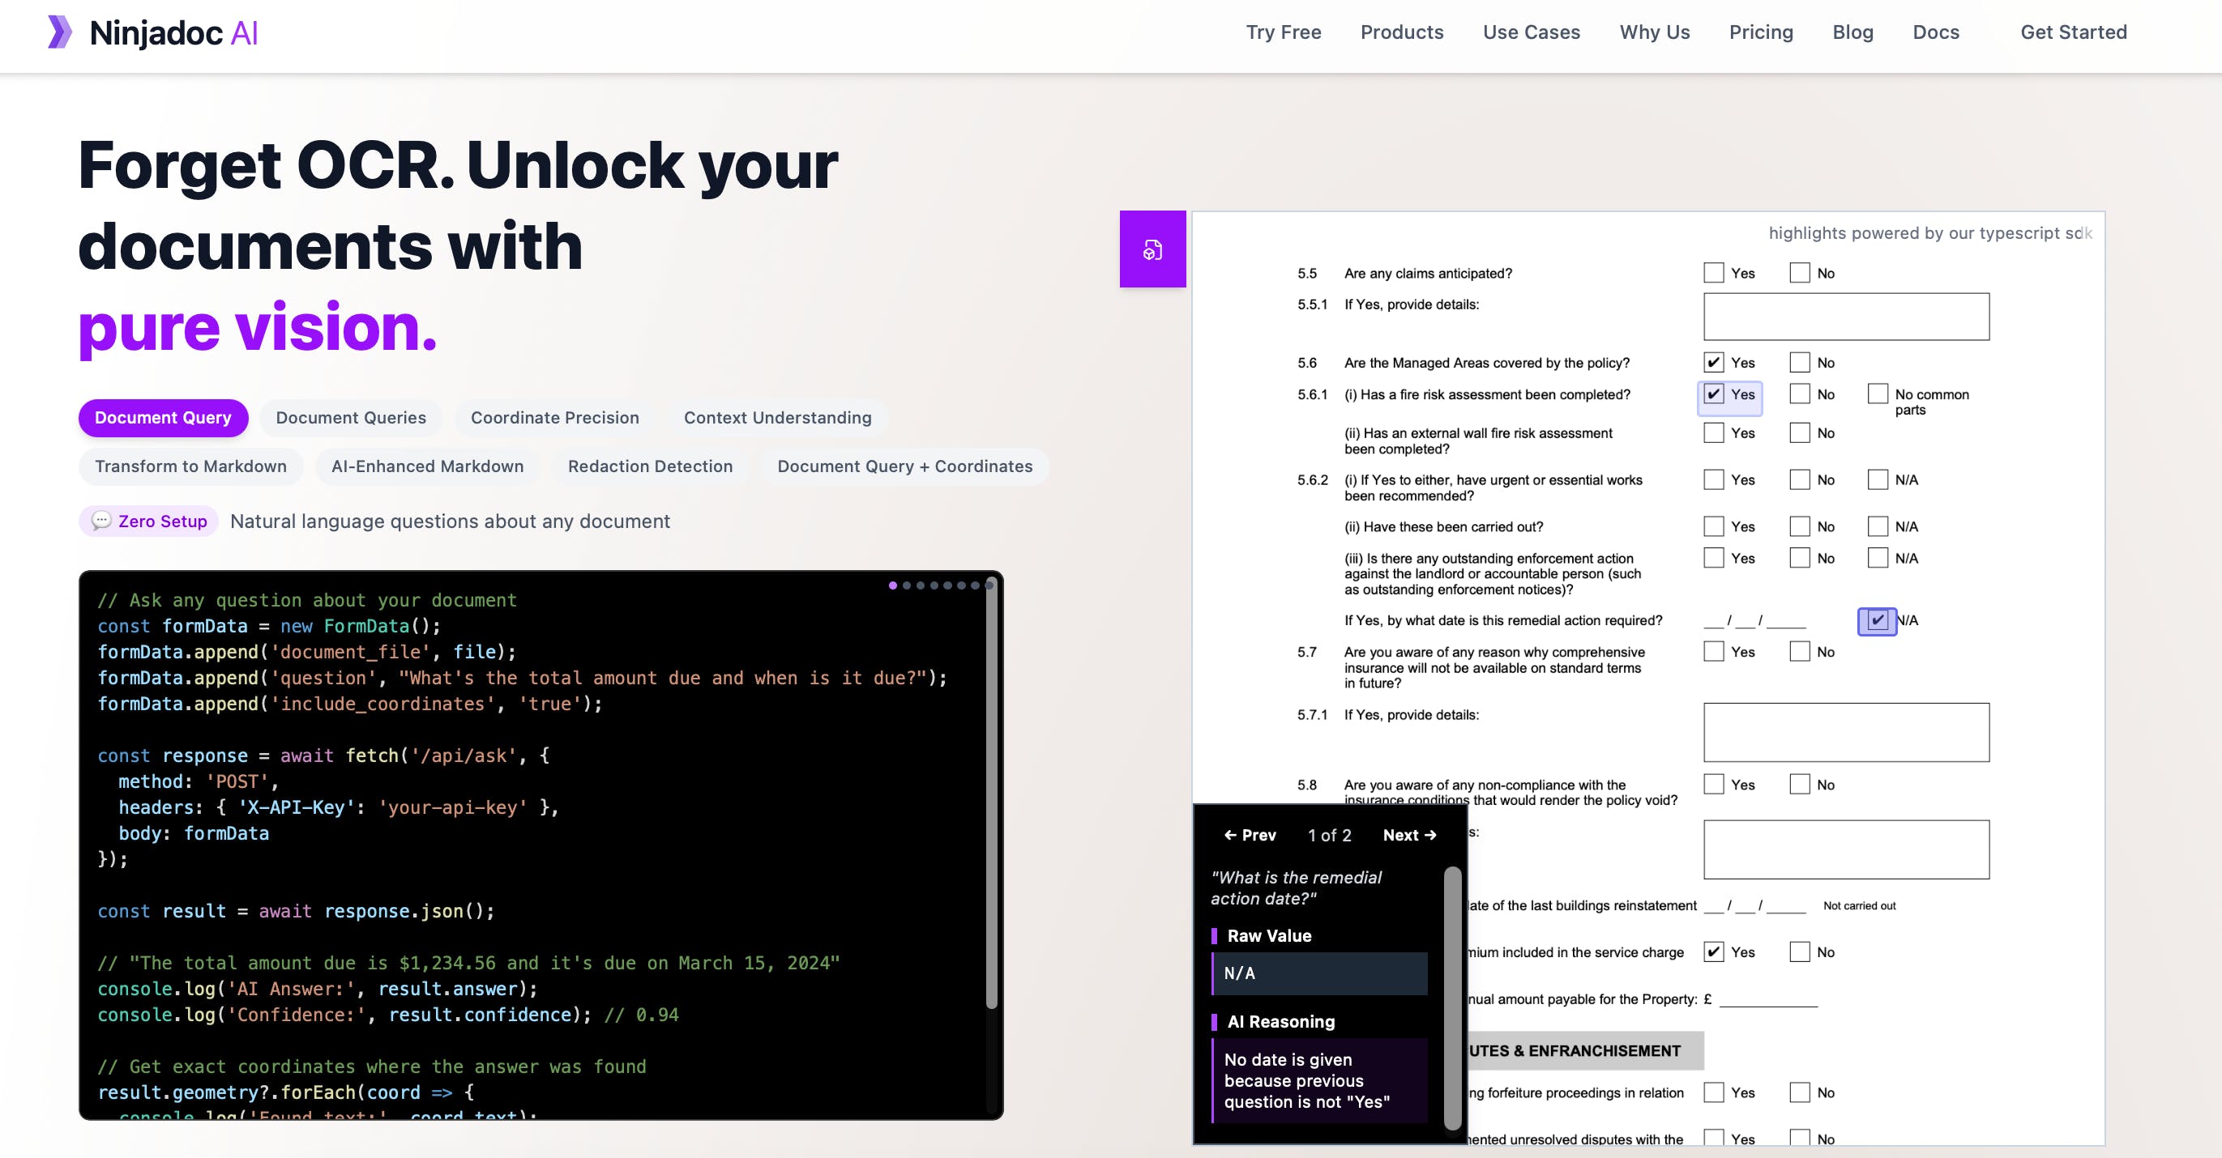The width and height of the screenshot is (2222, 1158).
Task: Click the Zero Setup chat bubble badge
Action: click(x=149, y=521)
